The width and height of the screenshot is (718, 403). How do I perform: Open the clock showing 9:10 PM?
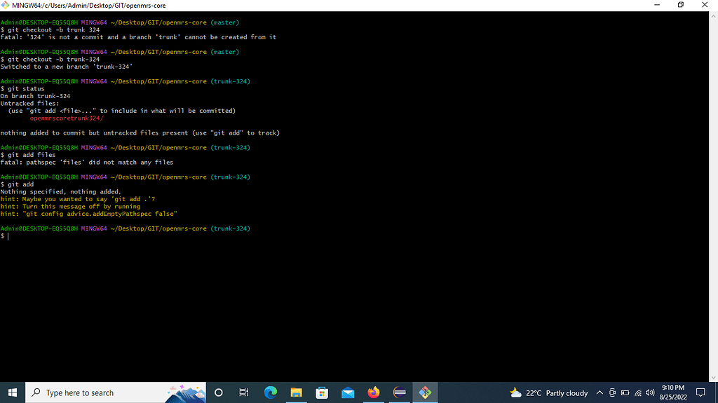click(x=672, y=392)
